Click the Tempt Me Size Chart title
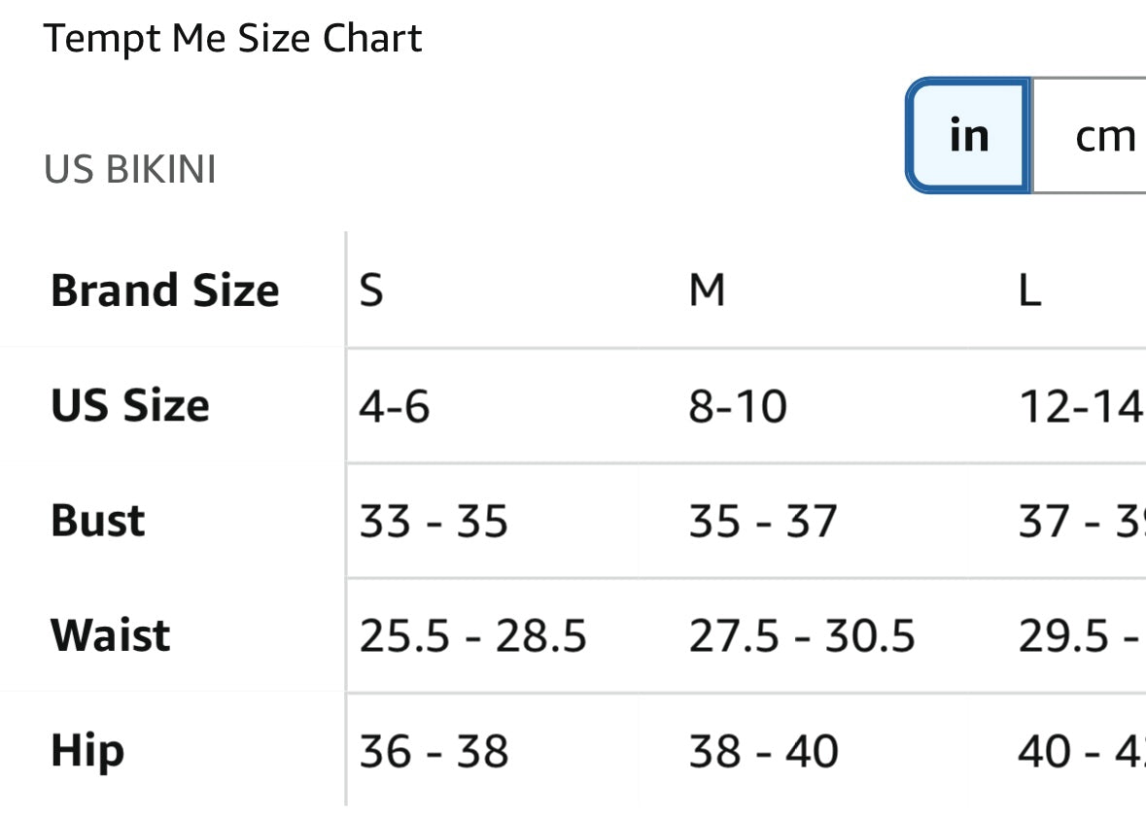The height and width of the screenshot is (818, 1146). tap(233, 39)
